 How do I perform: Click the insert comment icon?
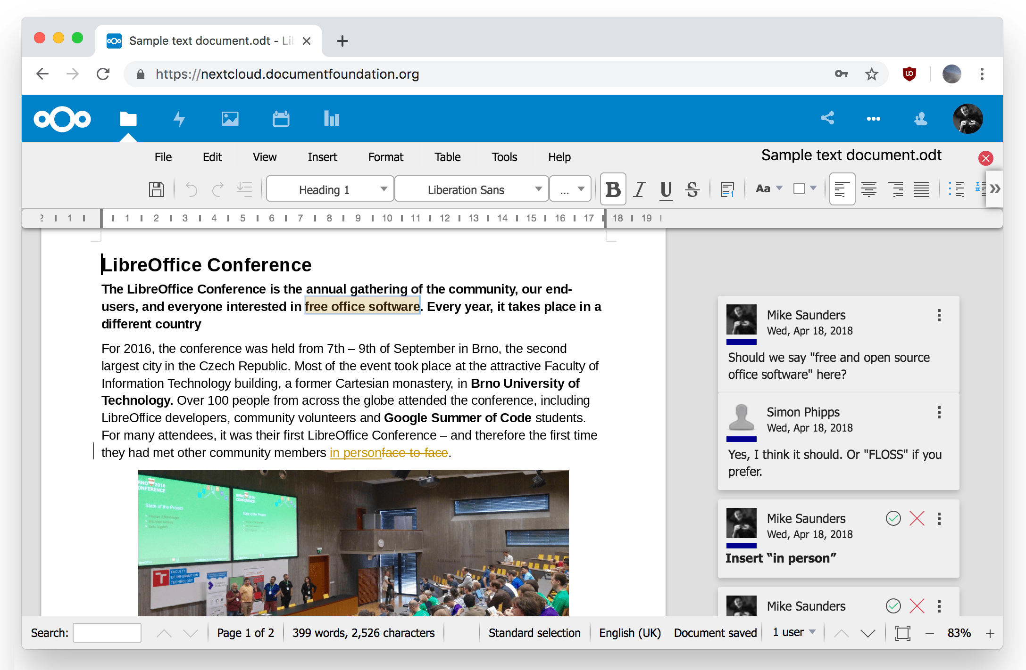tap(727, 189)
